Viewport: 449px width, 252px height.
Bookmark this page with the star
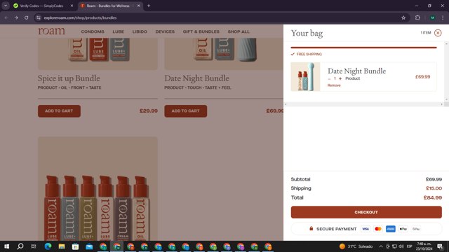pos(403,17)
